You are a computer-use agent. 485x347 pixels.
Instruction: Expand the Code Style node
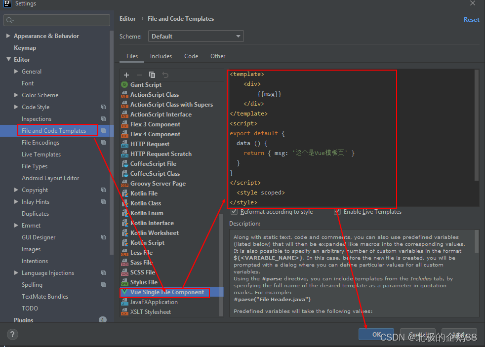click(x=16, y=107)
